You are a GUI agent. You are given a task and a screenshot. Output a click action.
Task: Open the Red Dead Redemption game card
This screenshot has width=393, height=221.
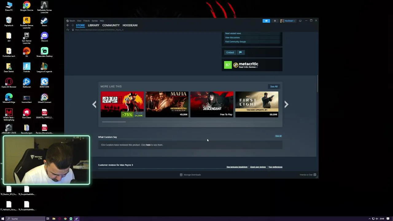(122, 104)
